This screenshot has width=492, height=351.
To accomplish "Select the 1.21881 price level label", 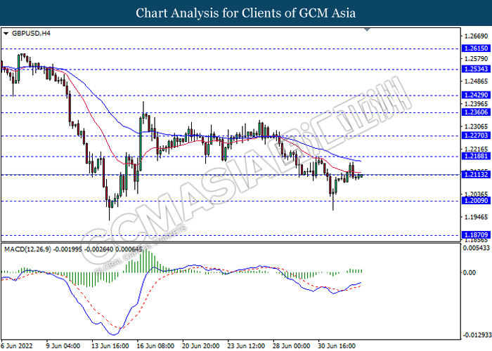I will [476, 156].
